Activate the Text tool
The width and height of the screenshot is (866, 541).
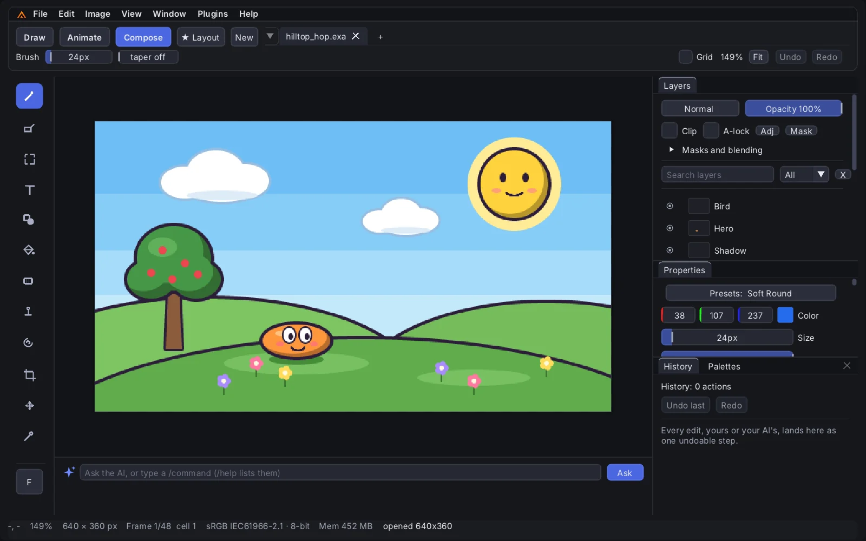pyautogui.click(x=29, y=190)
